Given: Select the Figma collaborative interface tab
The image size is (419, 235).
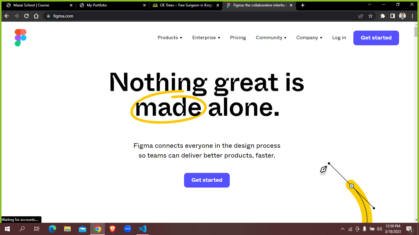Looking at the screenshot, I should pos(260,5).
